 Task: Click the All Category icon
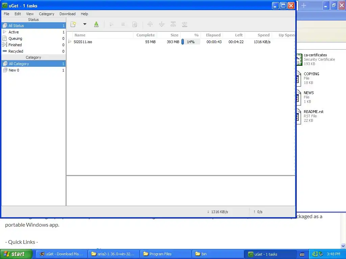[5, 63]
